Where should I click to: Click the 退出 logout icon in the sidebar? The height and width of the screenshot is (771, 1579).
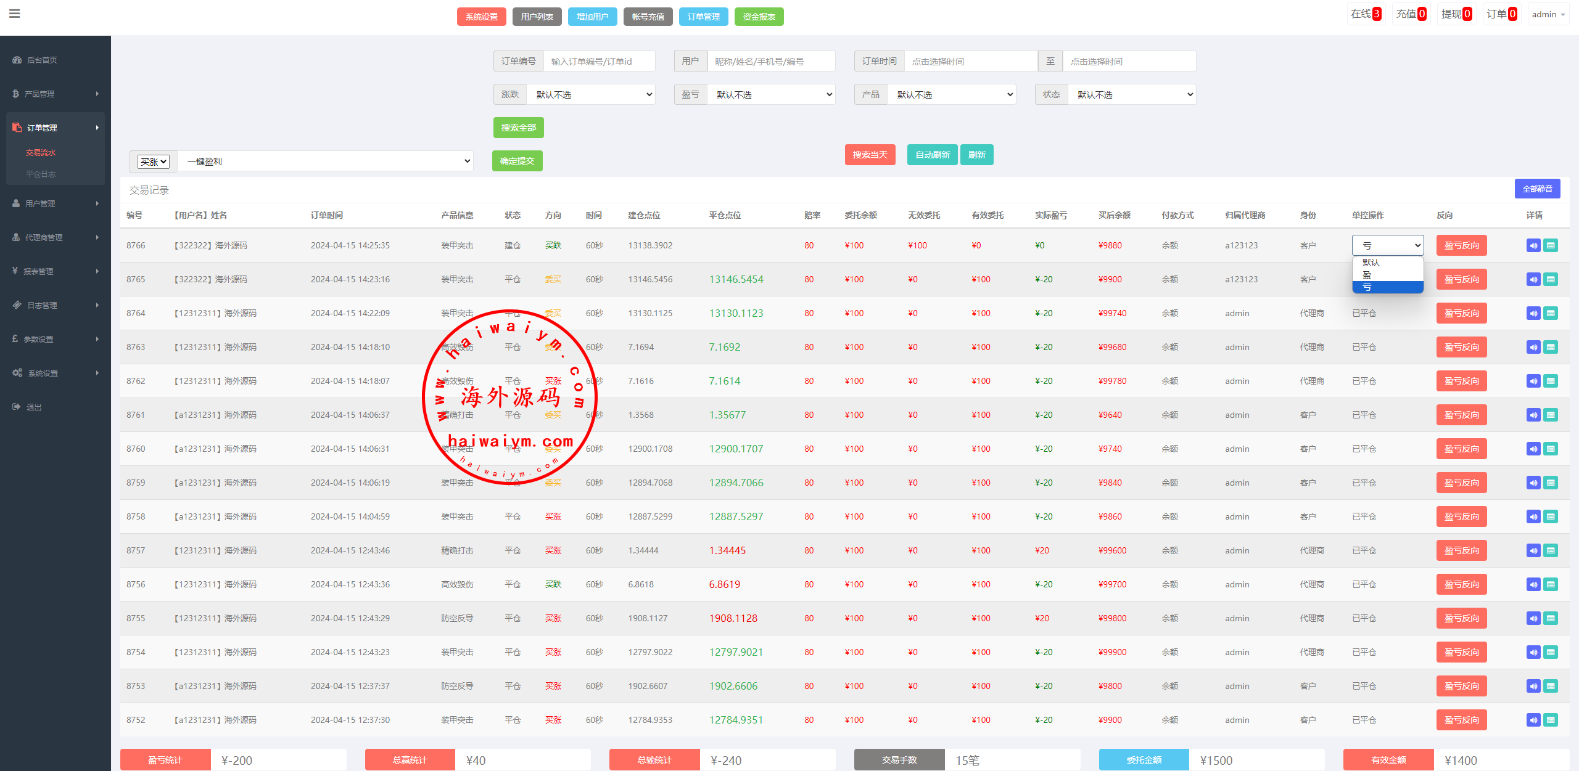click(16, 407)
